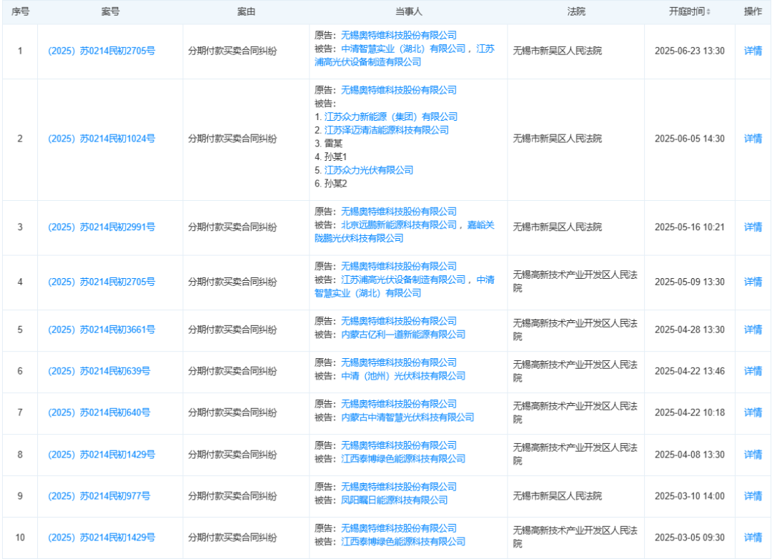Select 无锡高新技术产业开发区人民法院 in case 3661号 row
Screen dimensions: 772x559
[x=575, y=330]
